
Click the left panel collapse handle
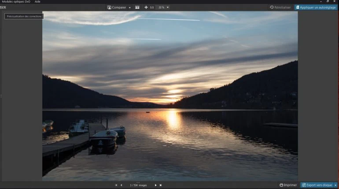(1, 96)
